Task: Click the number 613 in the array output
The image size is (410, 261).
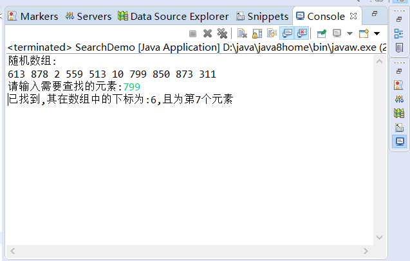Action: point(16,74)
